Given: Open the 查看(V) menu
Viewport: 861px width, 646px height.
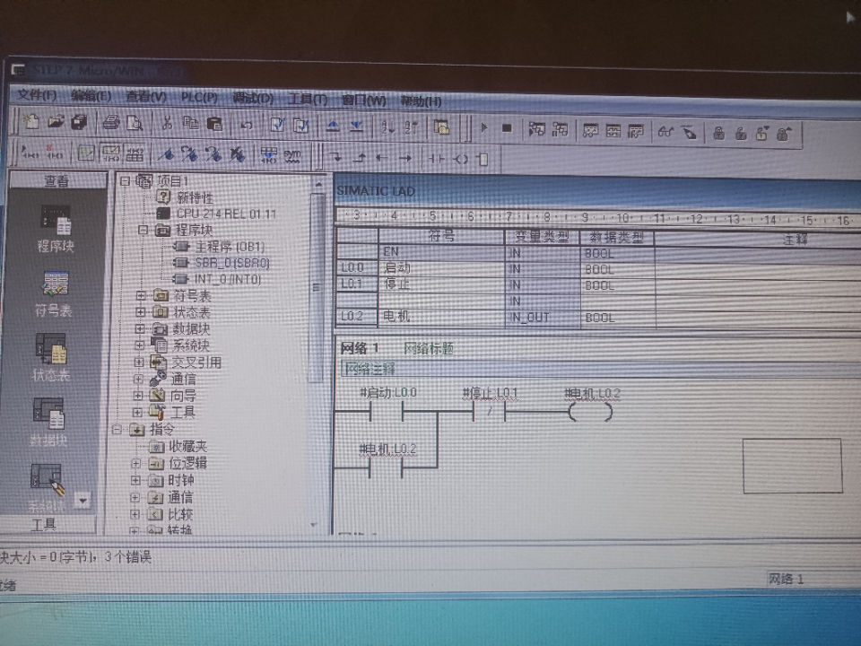Looking at the screenshot, I should 146,97.
